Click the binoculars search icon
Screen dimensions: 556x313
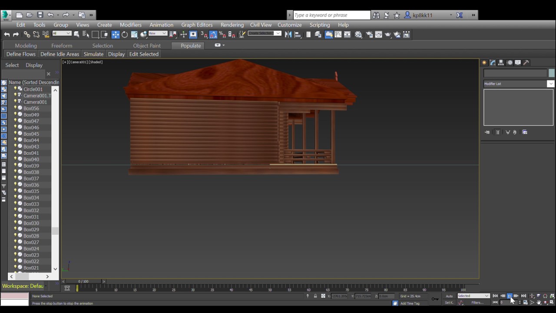[x=376, y=15]
